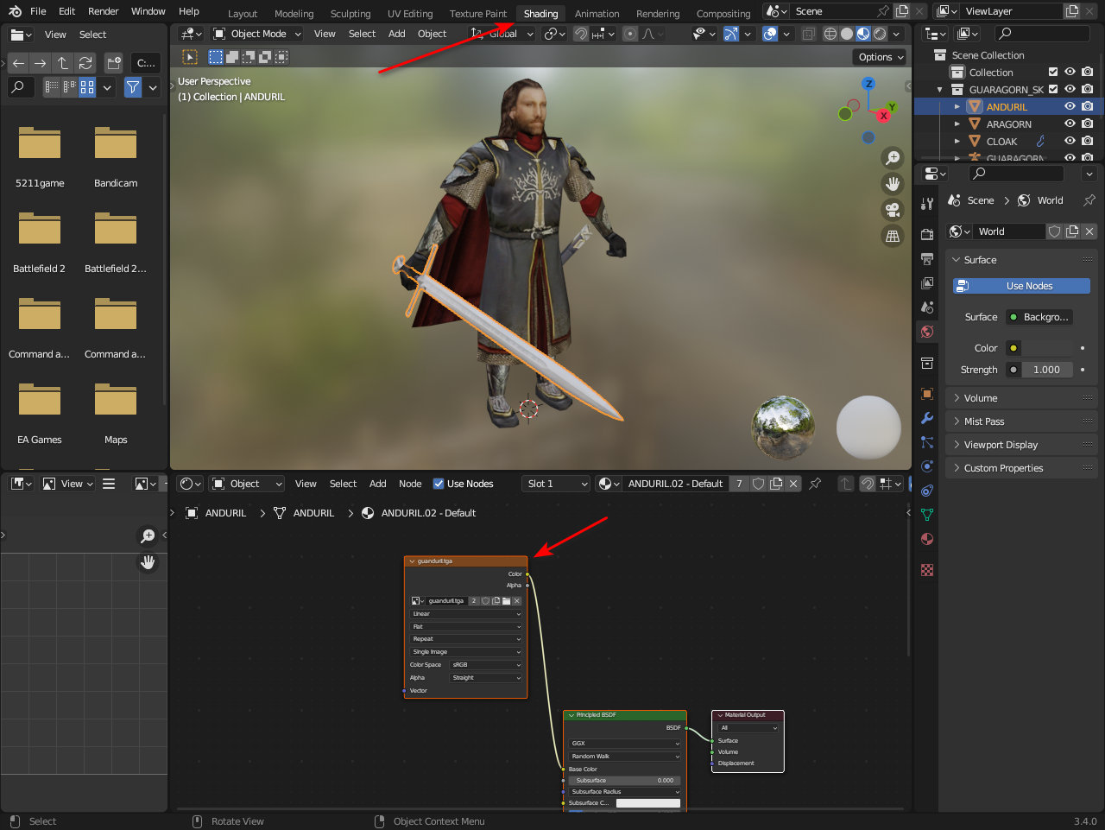1105x830 pixels.
Task: Hide CLOAK in viewport with eye icon
Action: coord(1070,142)
